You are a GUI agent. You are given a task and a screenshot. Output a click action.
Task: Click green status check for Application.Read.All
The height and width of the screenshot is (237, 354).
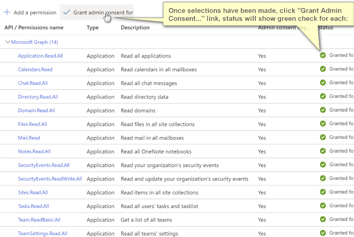pos(323,55)
